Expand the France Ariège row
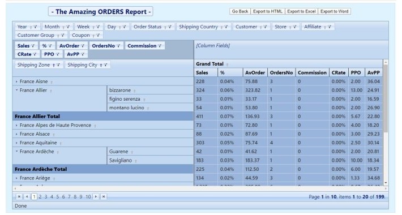The height and width of the screenshot is (215, 402). pos(16,178)
